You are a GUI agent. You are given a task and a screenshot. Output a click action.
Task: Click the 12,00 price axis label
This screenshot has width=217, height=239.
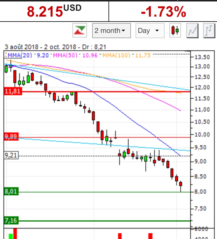point(202,88)
